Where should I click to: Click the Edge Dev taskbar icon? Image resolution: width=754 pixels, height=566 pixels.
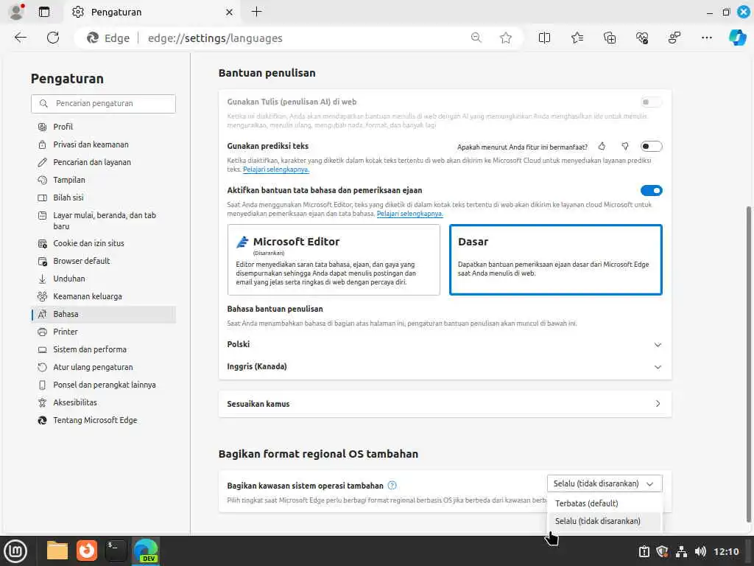click(x=146, y=551)
